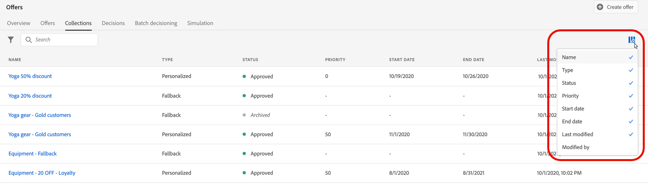Go to the Batch decisioning tab
648x184 pixels.
point(156,23)
